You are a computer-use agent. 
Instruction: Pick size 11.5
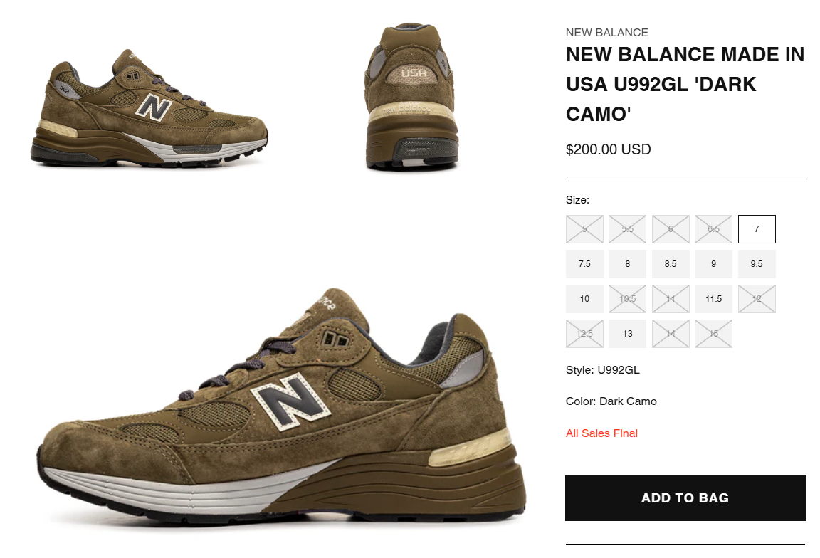(713, 299)
